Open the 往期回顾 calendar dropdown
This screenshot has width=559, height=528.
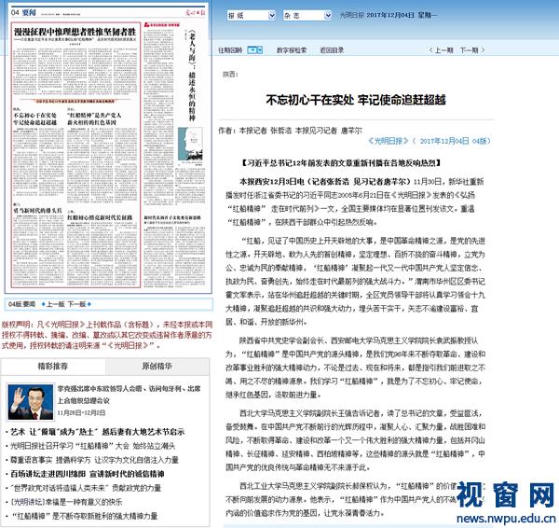255,50
